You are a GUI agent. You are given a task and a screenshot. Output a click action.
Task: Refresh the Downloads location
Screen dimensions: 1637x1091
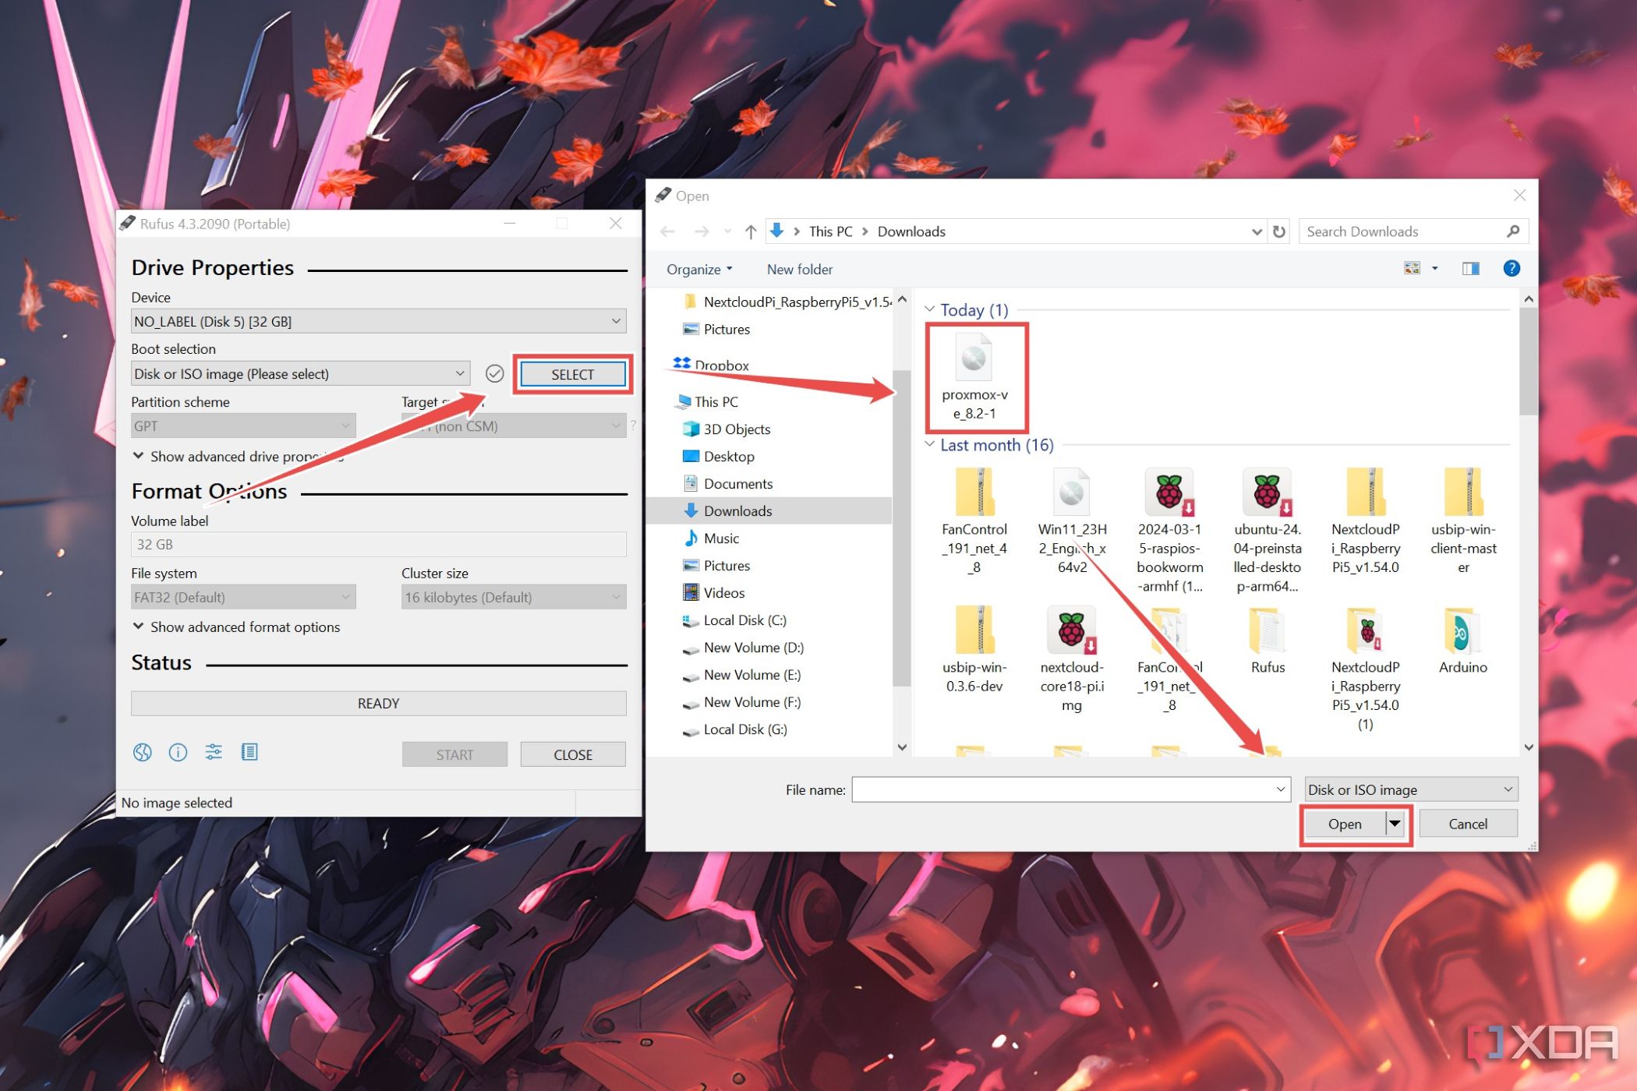(x=1279, y=231)
